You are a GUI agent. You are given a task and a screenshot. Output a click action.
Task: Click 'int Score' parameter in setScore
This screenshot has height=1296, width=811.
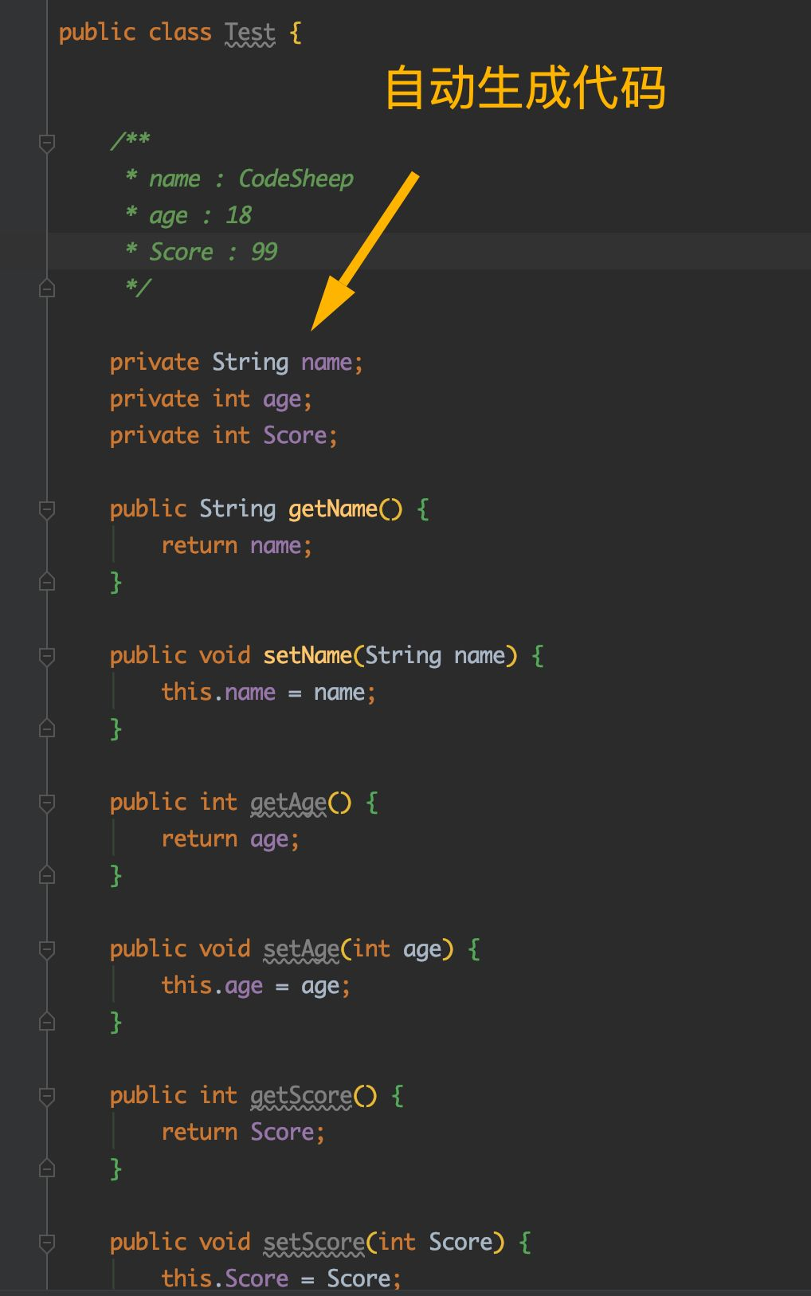point(435,1242)
